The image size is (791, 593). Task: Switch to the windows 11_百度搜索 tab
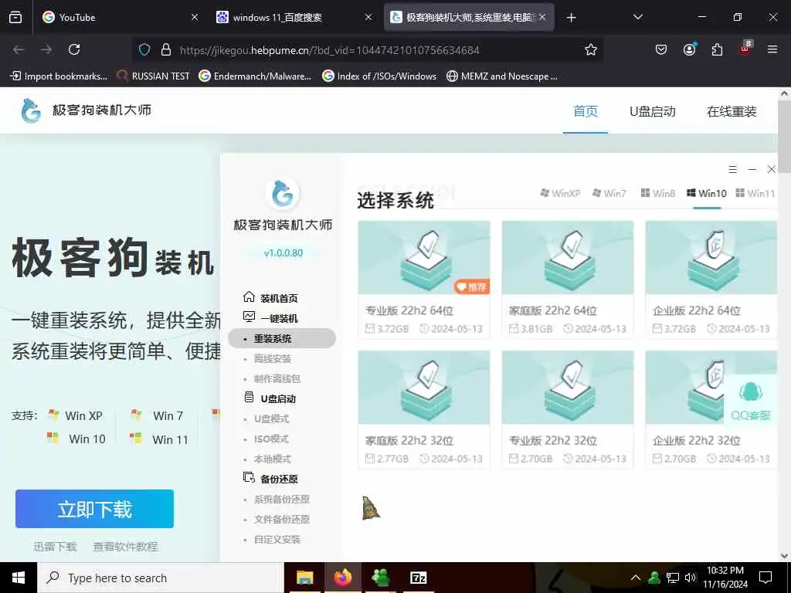294,17
